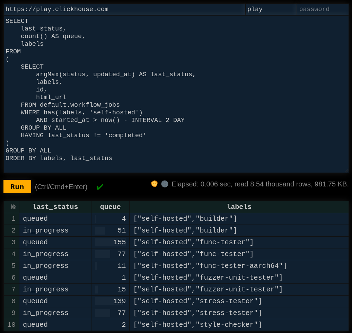This screenshot has width=352, height=333.
Task: Grab the query editor resize handle
Action: coord(346,170)
